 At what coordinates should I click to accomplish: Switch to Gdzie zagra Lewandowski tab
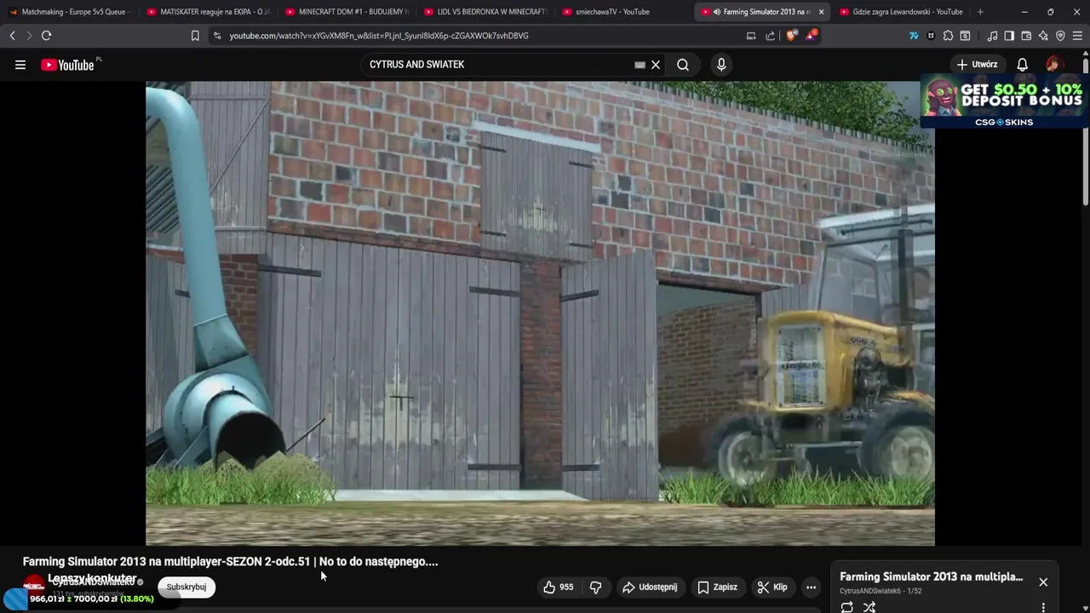[902, 12]
